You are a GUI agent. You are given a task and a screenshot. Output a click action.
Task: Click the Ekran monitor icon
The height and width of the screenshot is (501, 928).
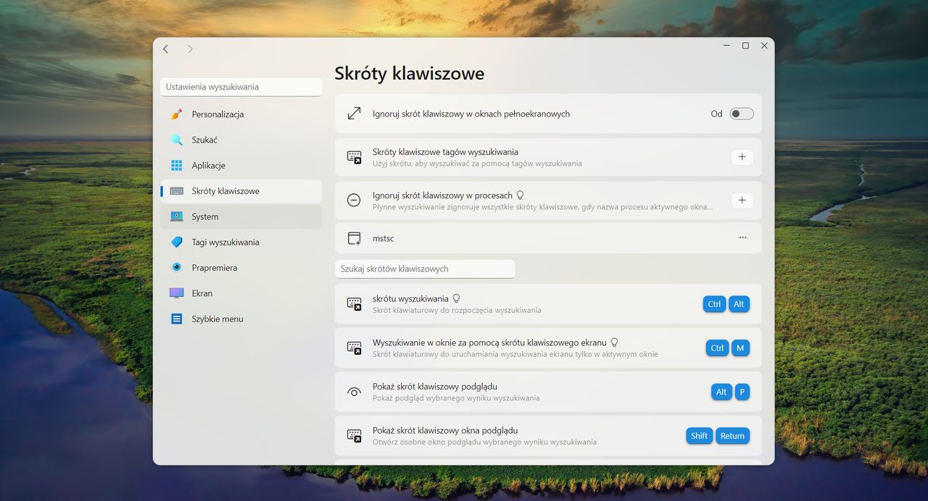tap(176, 293)
